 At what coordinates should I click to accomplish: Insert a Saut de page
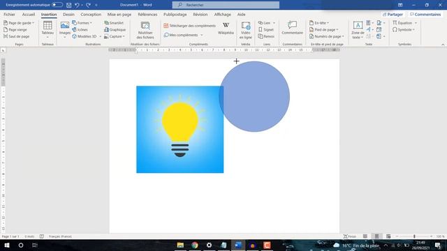[16, 36]
